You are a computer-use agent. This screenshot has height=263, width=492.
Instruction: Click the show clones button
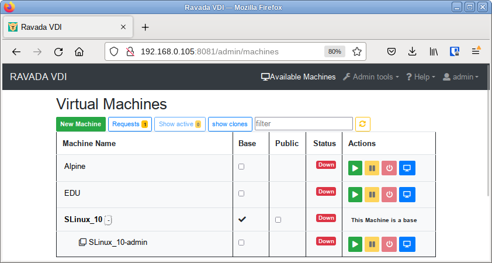tap(230, 124)
